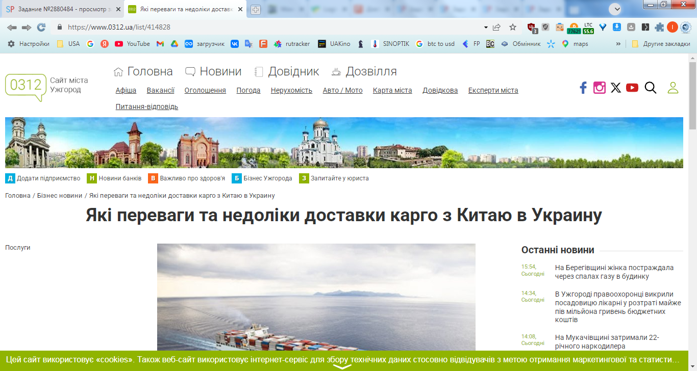
Task: Open the site's Instagram icon
Action: click(600, 88)
